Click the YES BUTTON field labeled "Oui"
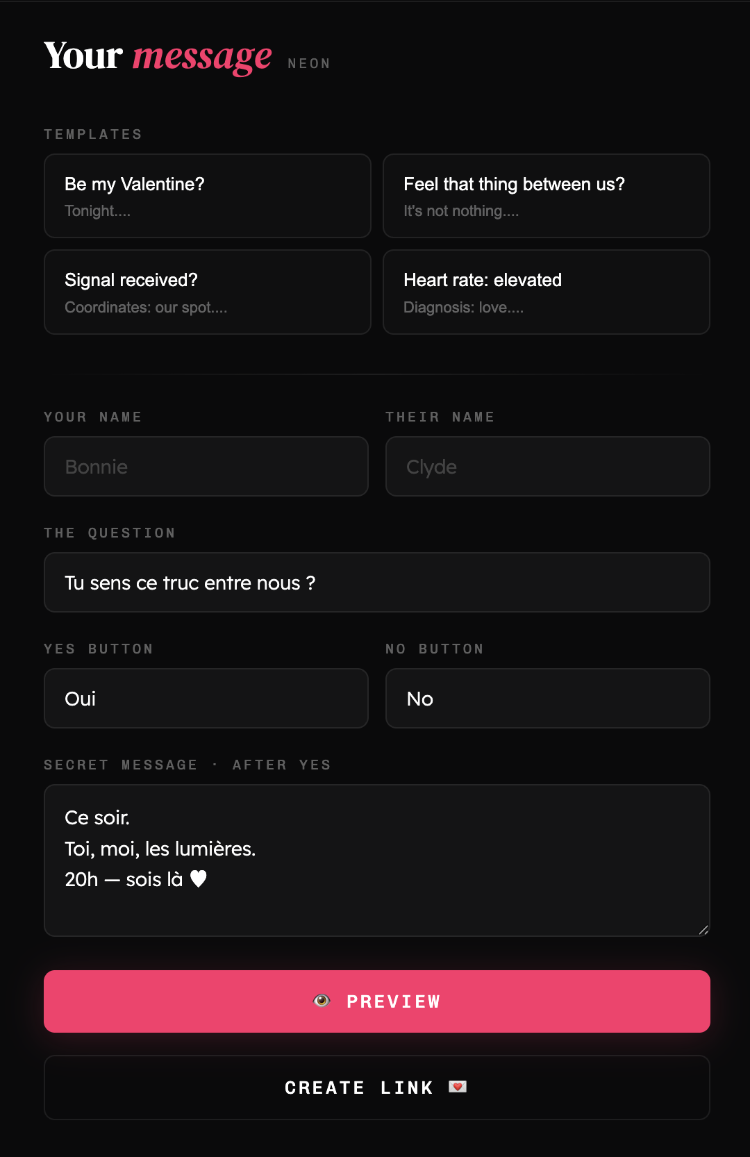The width and height of the screenshot is (750, 1157). pos(206,698)
